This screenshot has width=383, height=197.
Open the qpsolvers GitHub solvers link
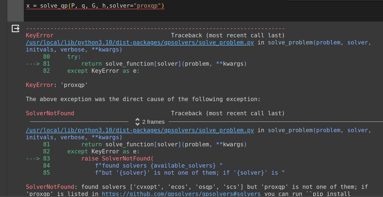point(181,194)
